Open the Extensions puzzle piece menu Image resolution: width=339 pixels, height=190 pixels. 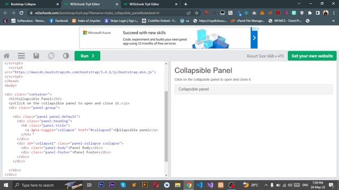click(309, 13)
